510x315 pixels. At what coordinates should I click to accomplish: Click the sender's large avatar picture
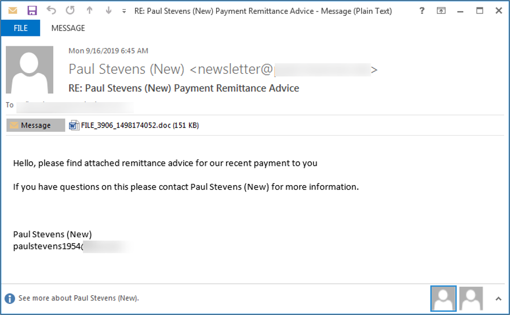pyautogui.click(x=30, y=70)
